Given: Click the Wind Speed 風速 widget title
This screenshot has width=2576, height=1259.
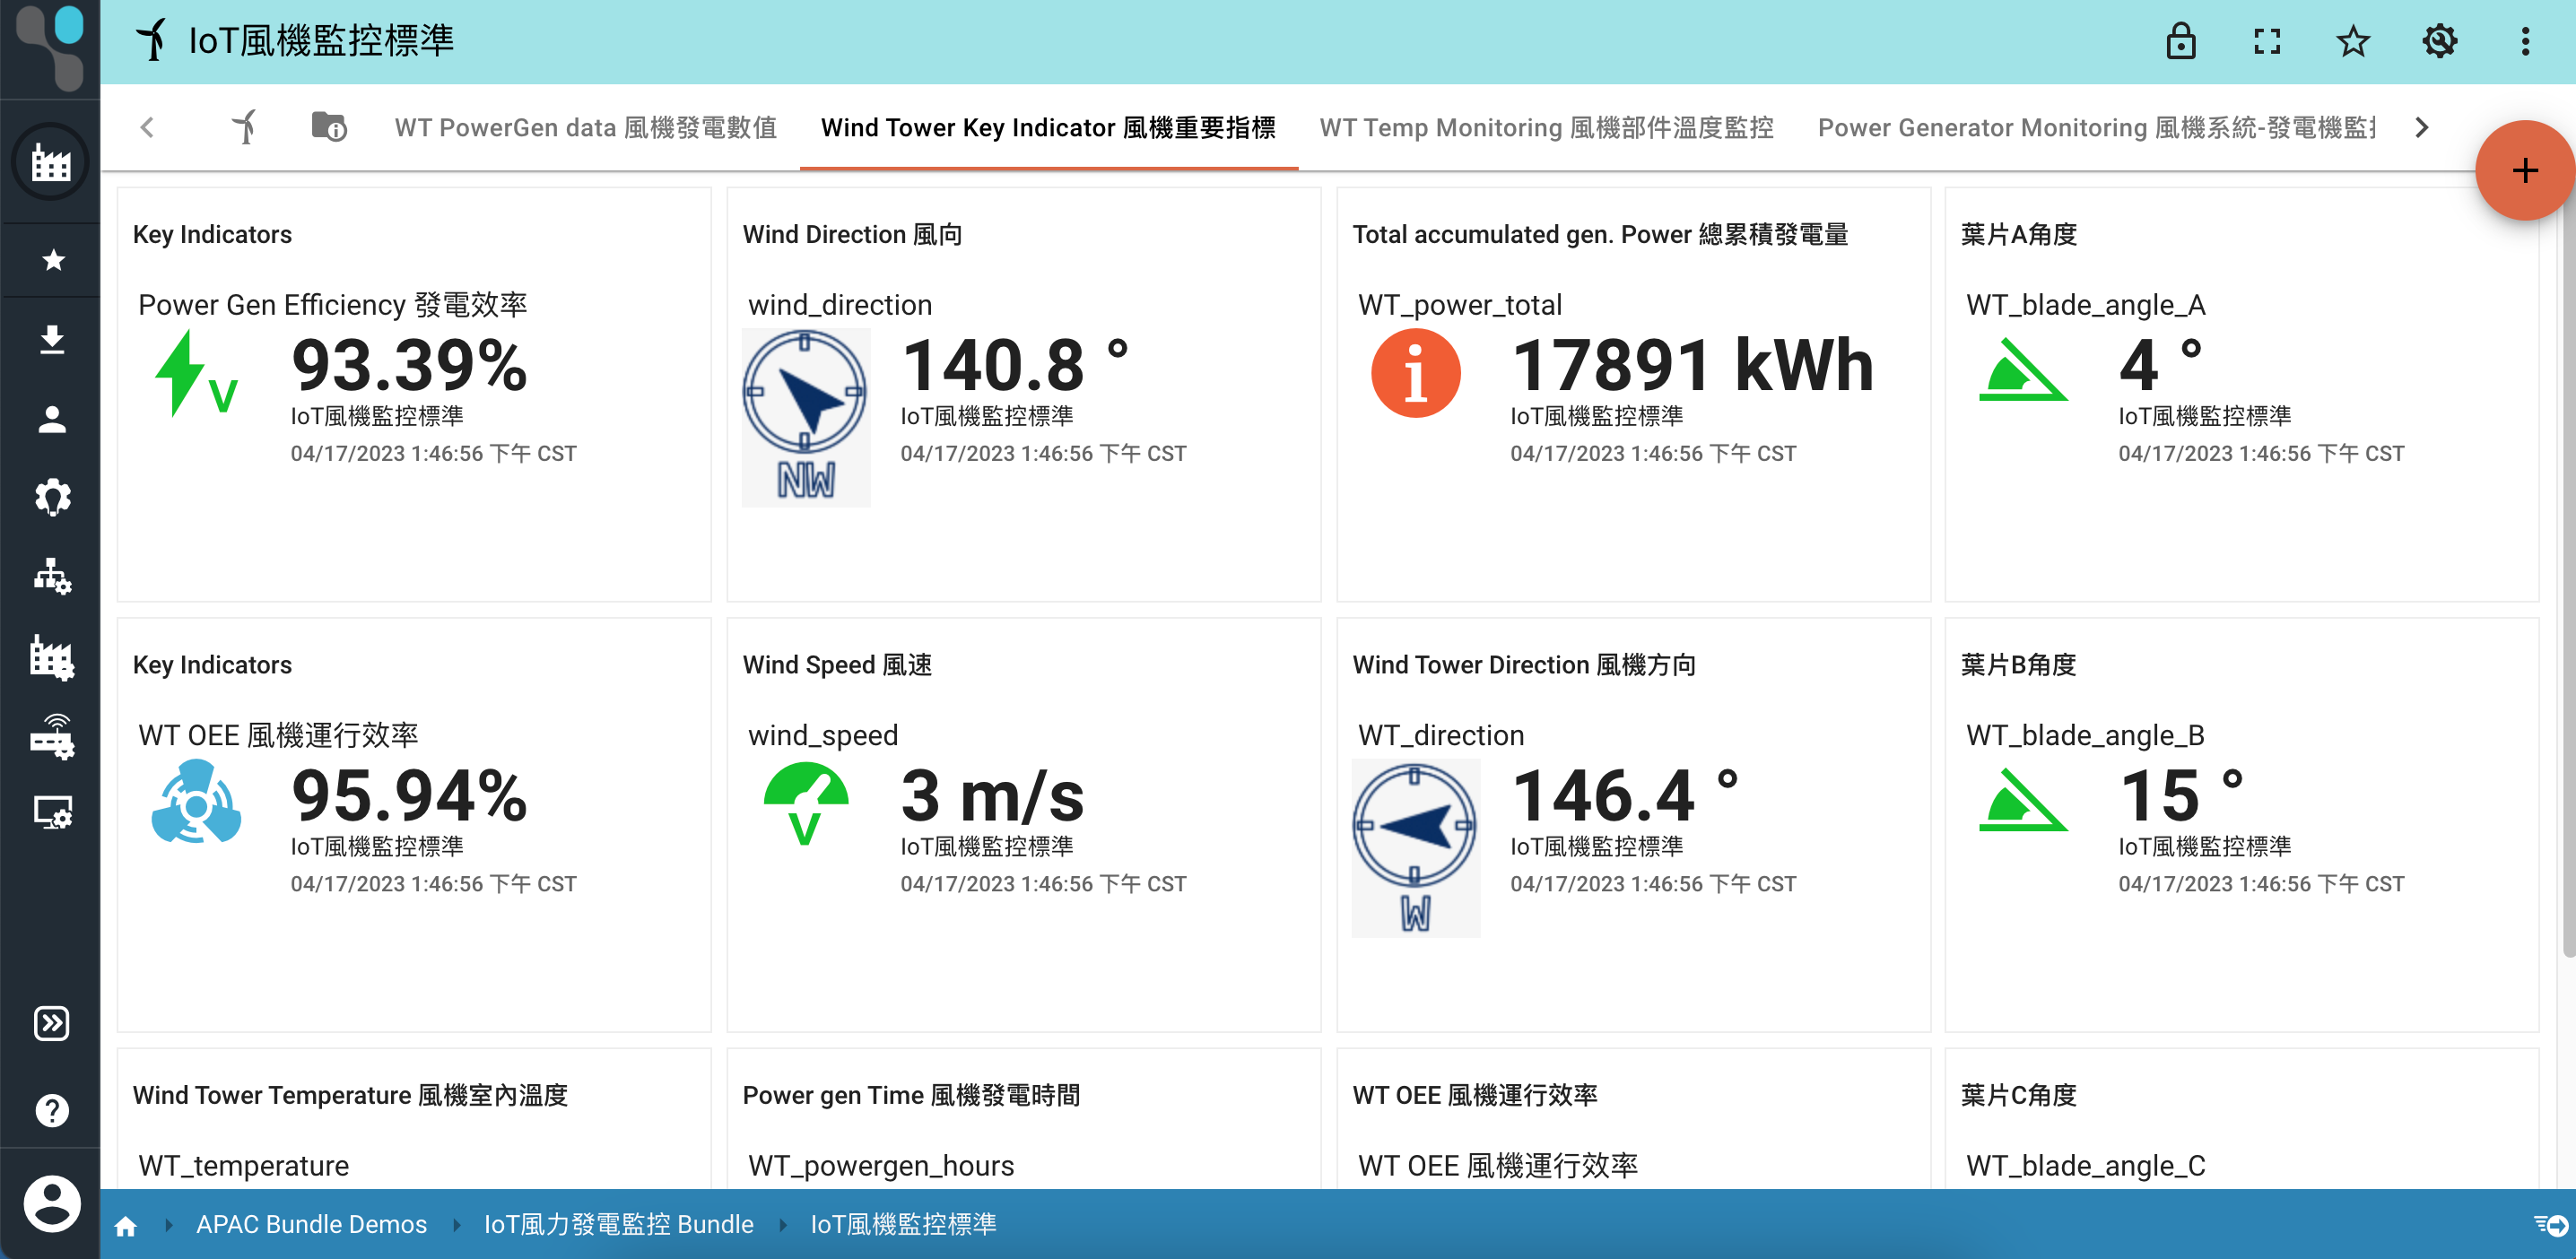Looking at the screenshot, I should 837,665.
